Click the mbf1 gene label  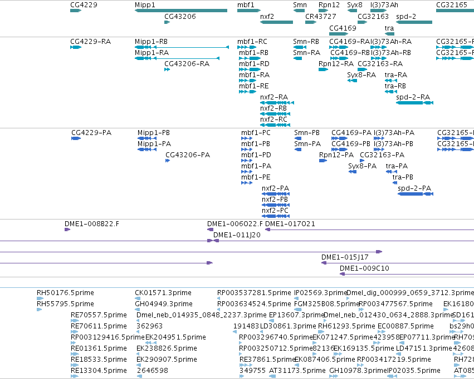(x=246, y=5)
